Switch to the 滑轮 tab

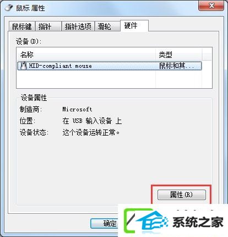(x=107, y=26)
